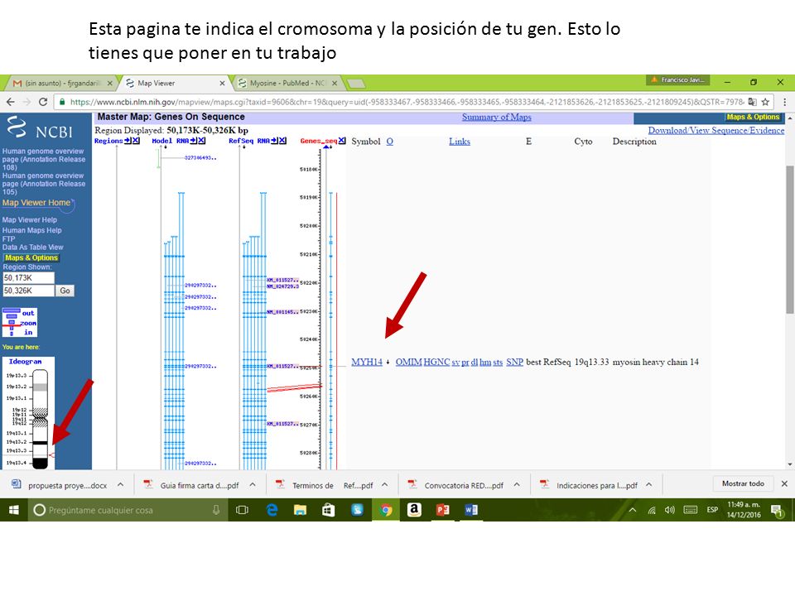Open the Amazon app on the taskbar
The height and width of the screenshot is (596, 795).
click(414, 510)
